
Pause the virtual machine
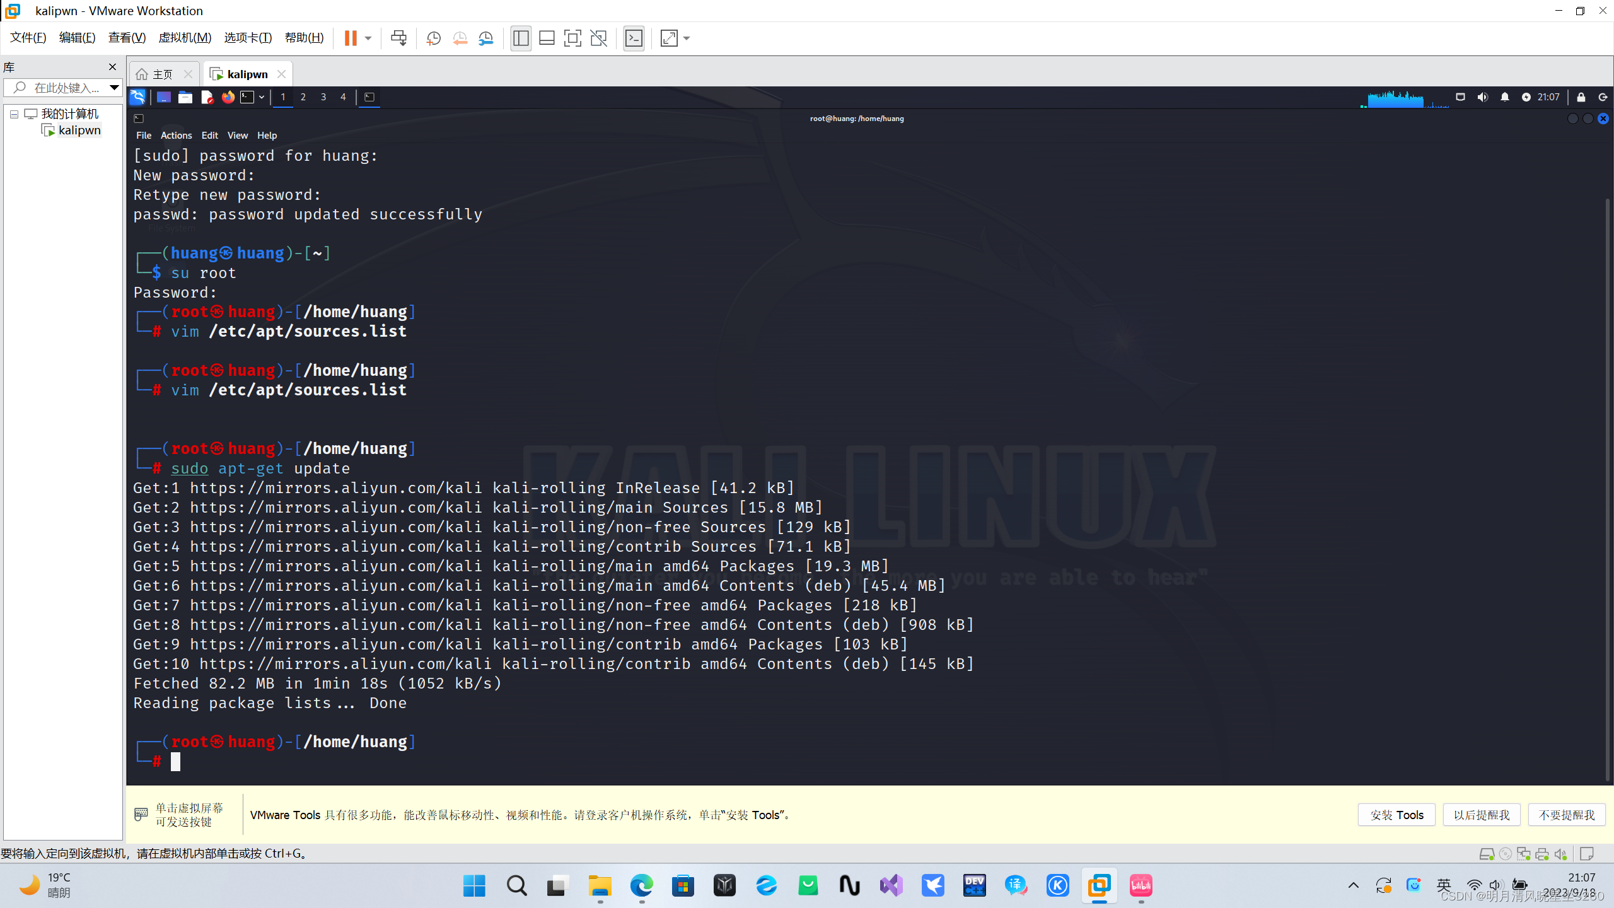[351, 38]
